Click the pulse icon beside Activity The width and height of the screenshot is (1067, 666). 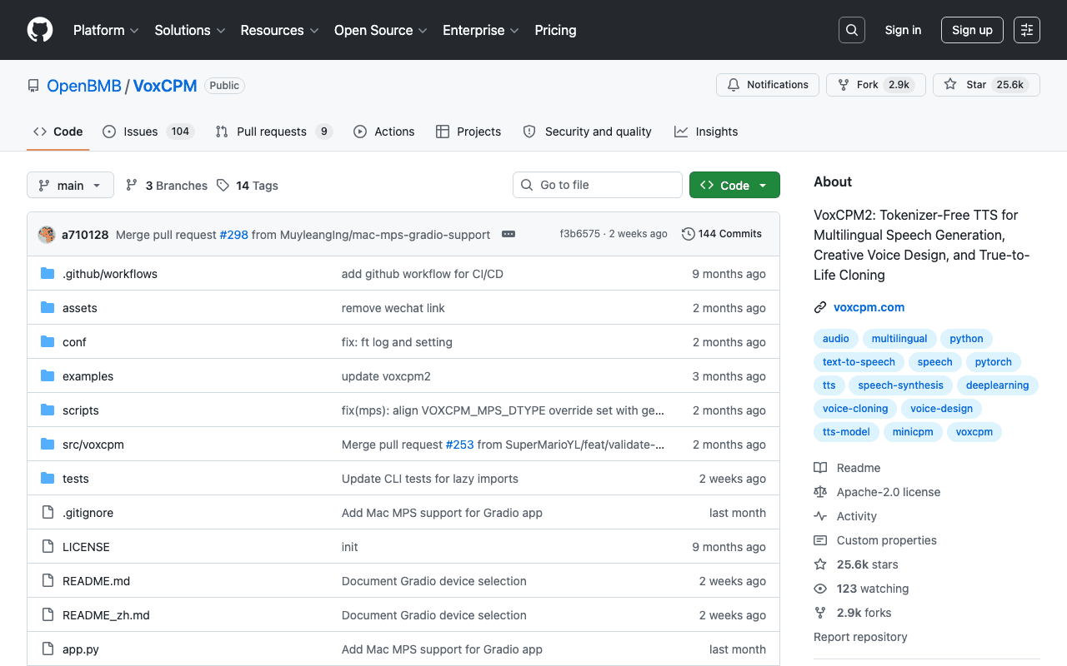tap(820, 516)
